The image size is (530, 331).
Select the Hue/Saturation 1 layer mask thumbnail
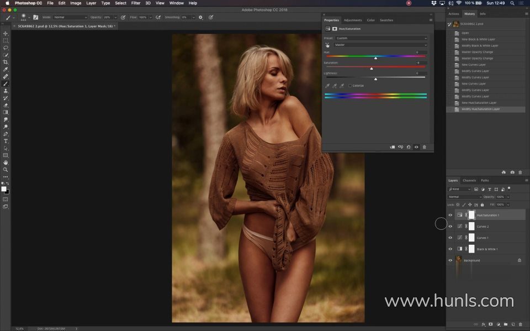471,215
